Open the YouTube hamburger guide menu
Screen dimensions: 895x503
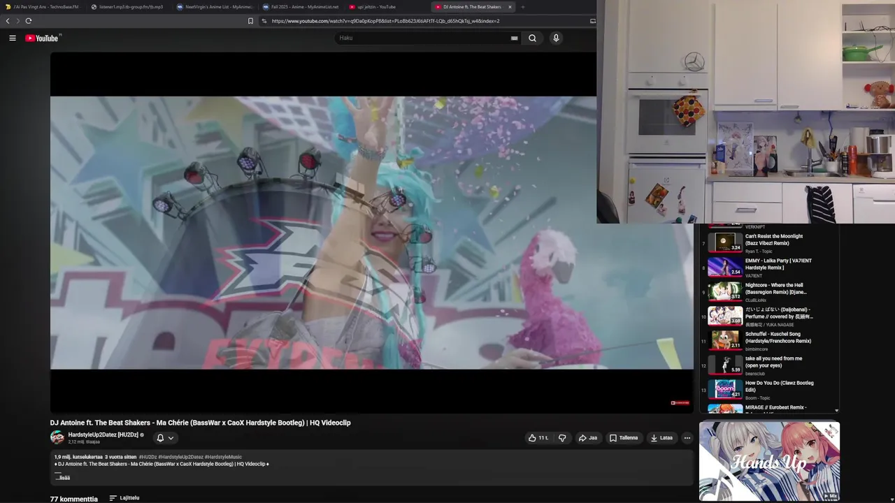[13, 38]
